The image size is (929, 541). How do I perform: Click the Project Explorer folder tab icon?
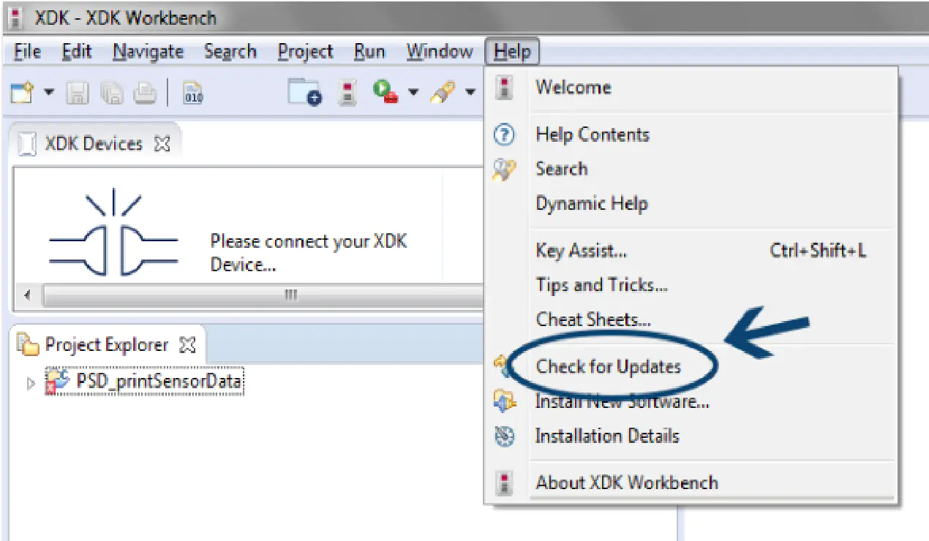pyautogui.click(x=28, y=344)
